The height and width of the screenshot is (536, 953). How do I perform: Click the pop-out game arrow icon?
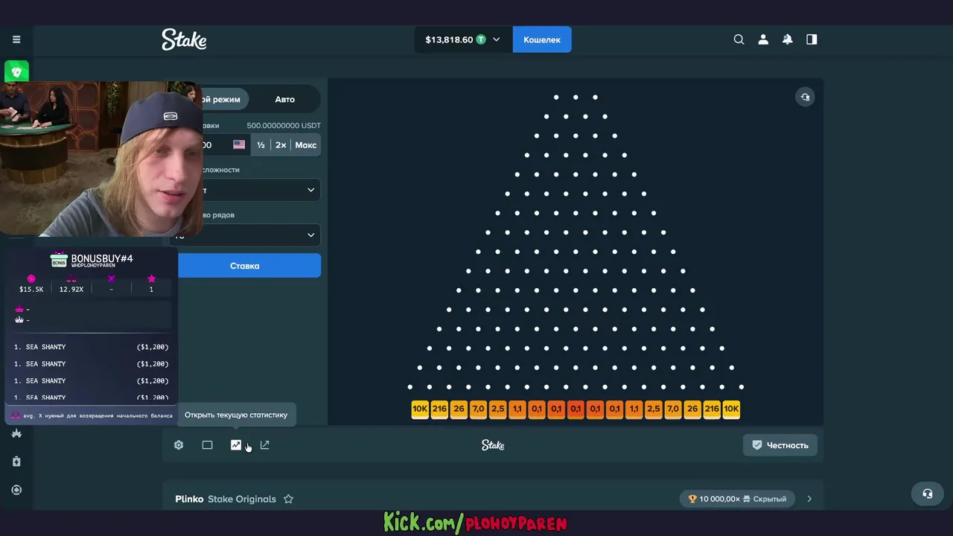(264, 445)
